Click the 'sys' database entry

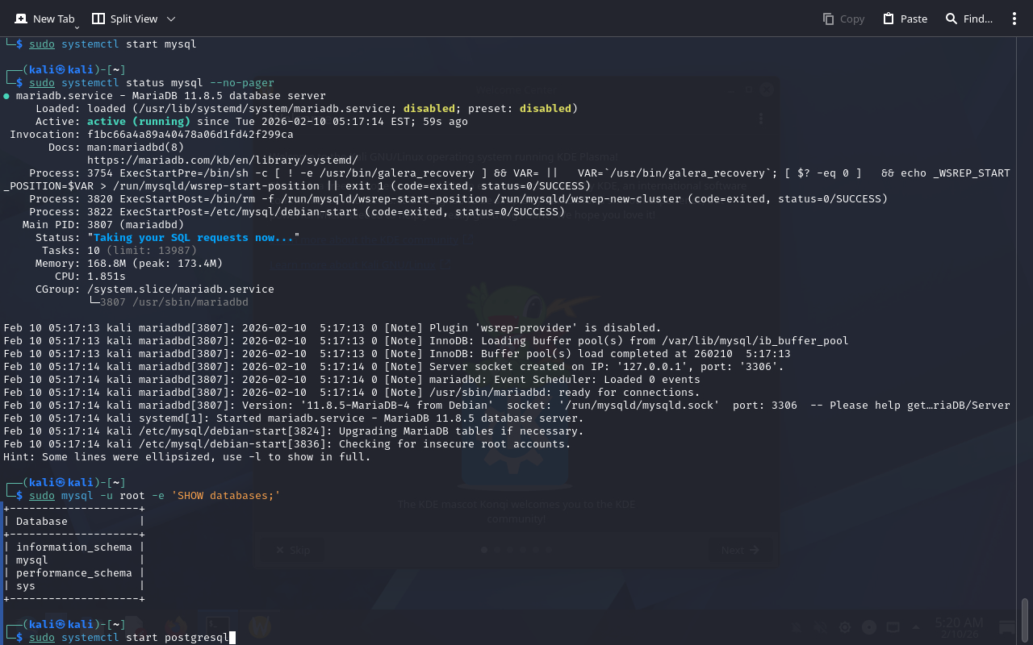[x=26, y=586]
